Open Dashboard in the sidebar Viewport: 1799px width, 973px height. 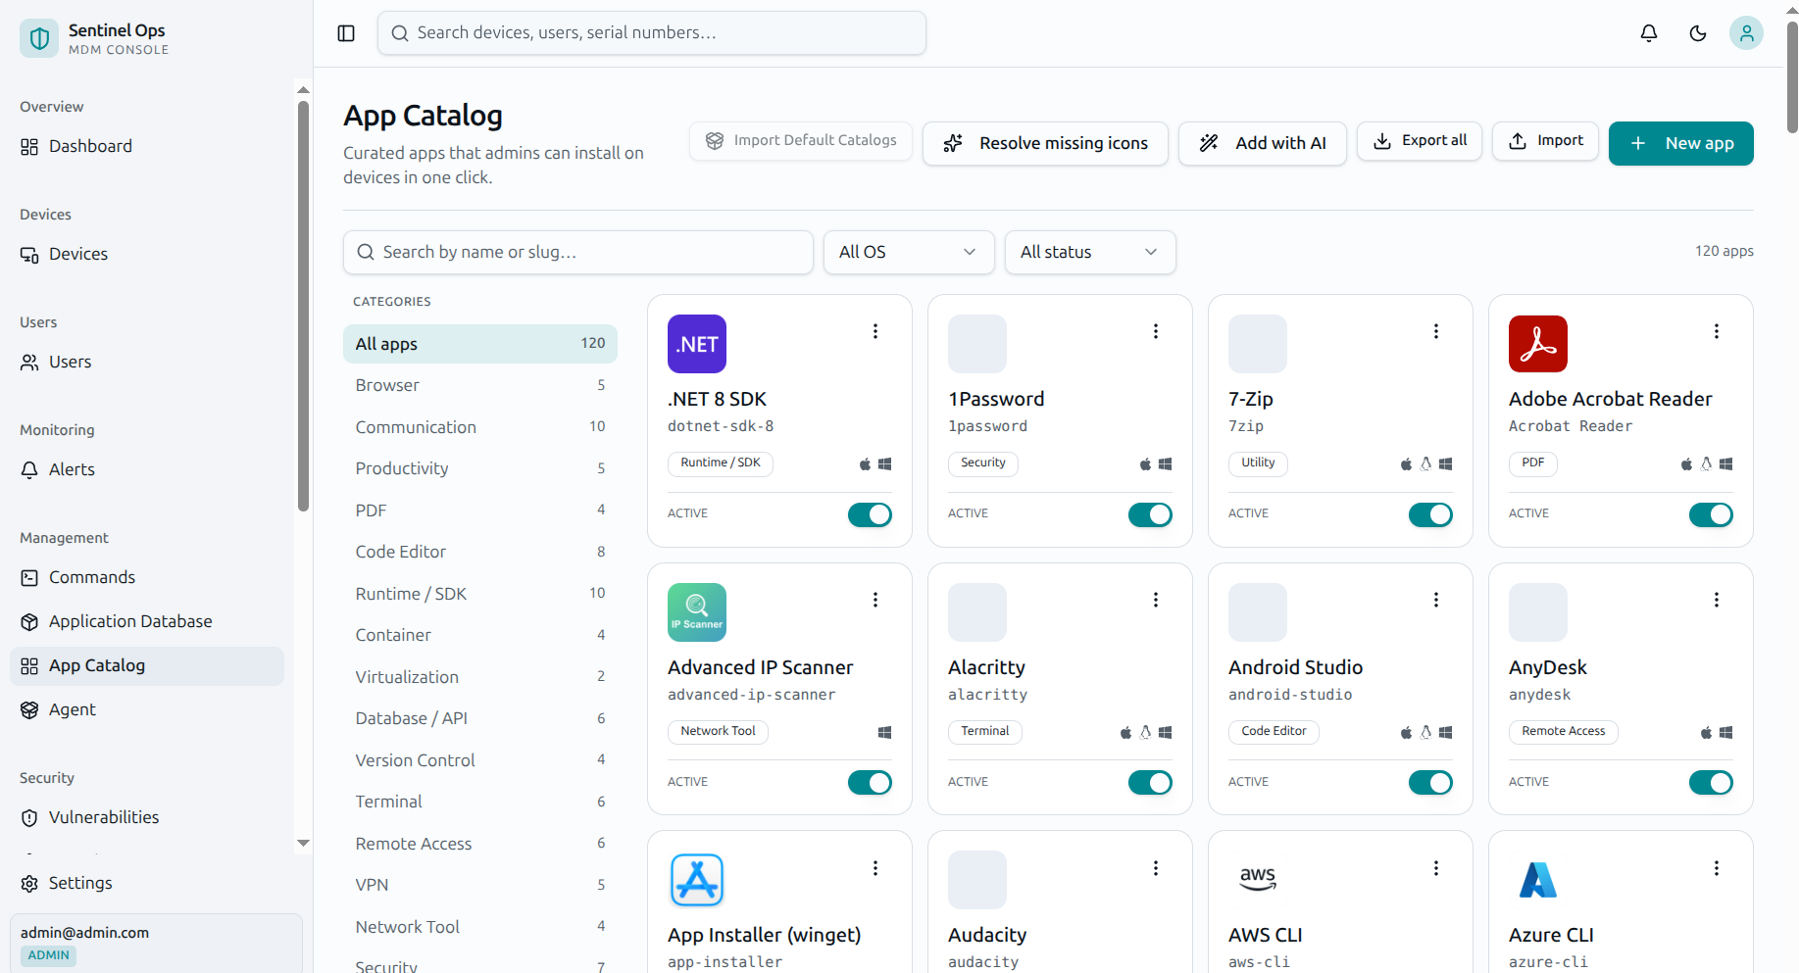point(147,146)
